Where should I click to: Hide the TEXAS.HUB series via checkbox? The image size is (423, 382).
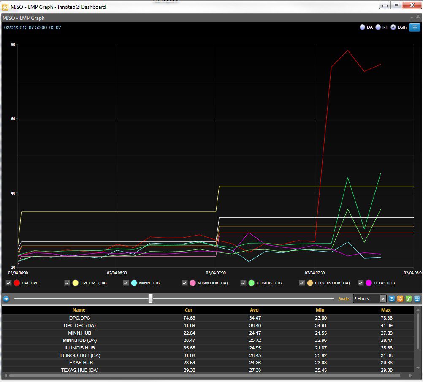point(361,283)
